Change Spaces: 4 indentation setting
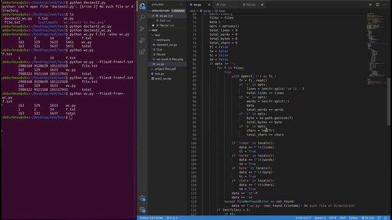The width and height of the screenshot is (392, 220). pyautogui.click(x=320, y=218)
